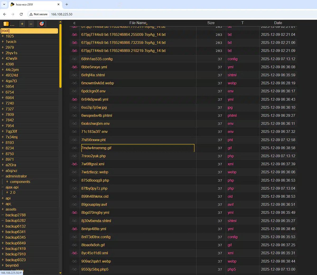Collapse the administrator folder minus sign
The width and height of the screenshot is (317, 275).
point(3,176)
